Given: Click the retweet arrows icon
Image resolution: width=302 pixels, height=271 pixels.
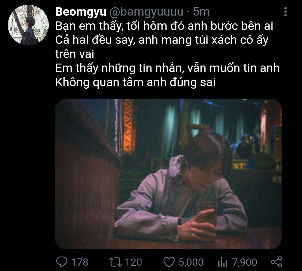Looking at the screenshot, I should (x=115, y=262).
